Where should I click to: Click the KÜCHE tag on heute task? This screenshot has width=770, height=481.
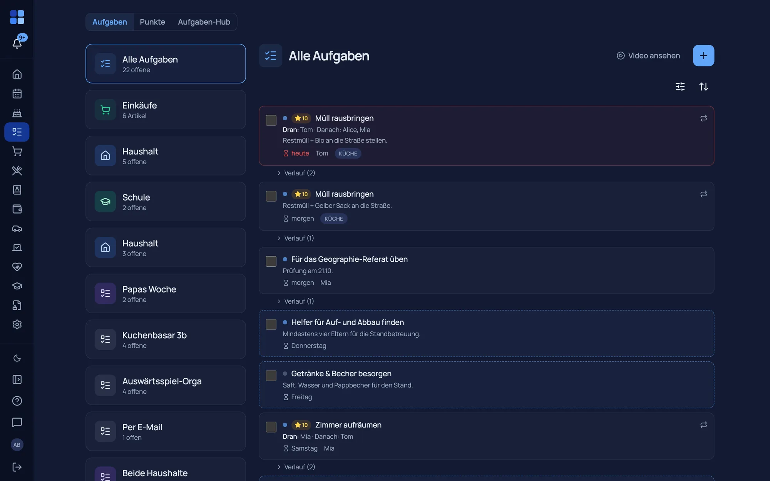tap(348, 154)
